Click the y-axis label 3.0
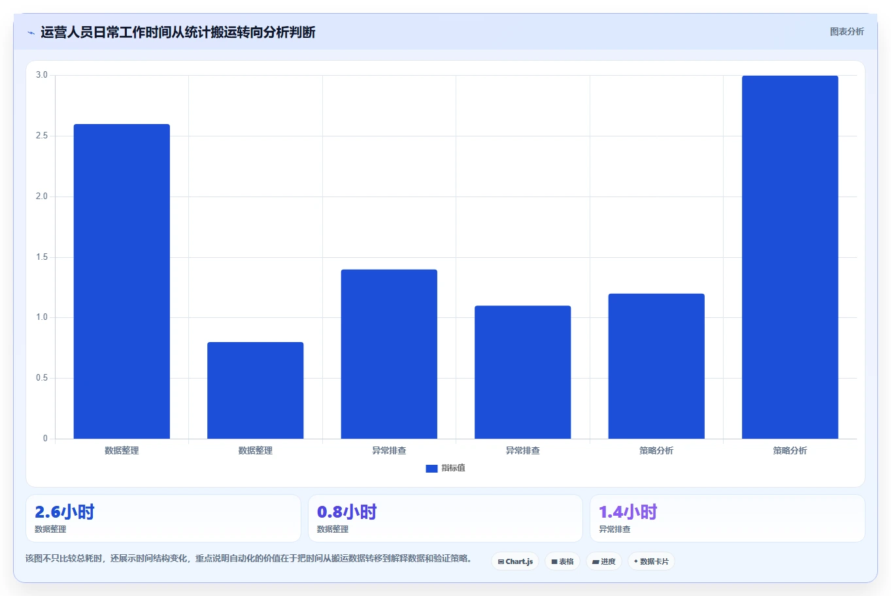The image size is (891, 596). [x=42, y=75]
